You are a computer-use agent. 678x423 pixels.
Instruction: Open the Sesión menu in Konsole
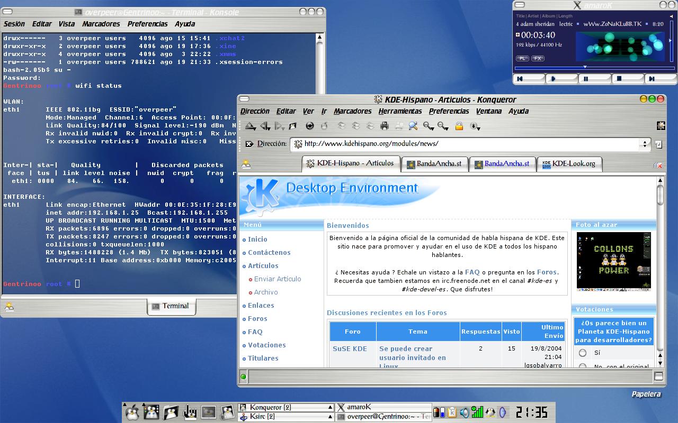[14, 24]
